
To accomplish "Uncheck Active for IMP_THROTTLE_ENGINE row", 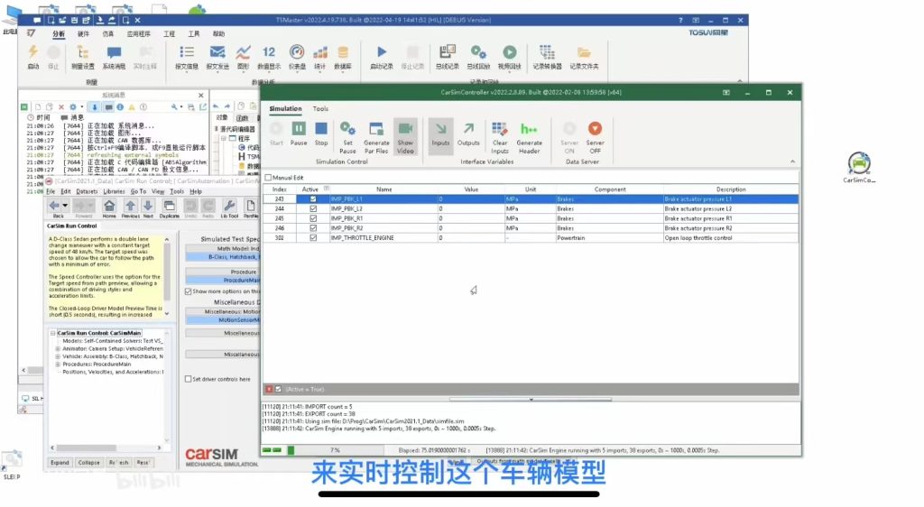I will (313, 238).
